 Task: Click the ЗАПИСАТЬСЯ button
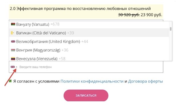click(86, 95)
